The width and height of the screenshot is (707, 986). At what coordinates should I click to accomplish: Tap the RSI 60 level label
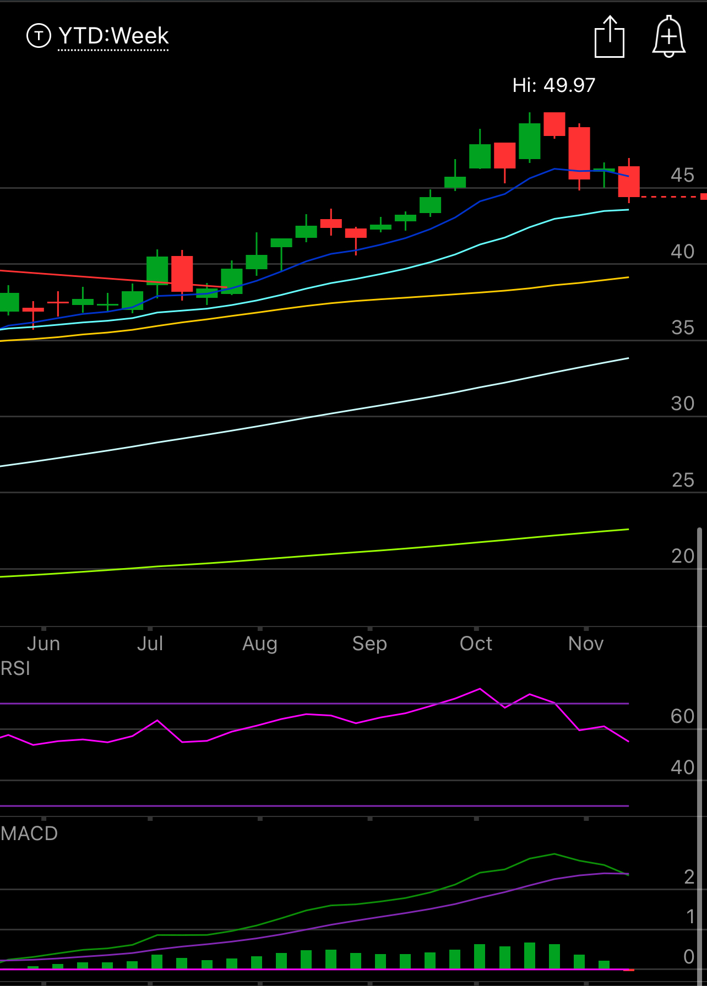click(683, 717)
